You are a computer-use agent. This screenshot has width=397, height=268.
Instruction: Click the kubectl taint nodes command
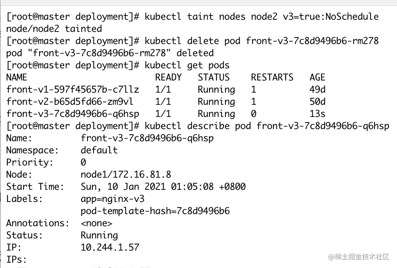pyautogui.click(x=262, y=17)
